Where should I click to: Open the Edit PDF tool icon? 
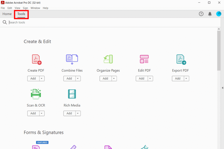(144, 59)
